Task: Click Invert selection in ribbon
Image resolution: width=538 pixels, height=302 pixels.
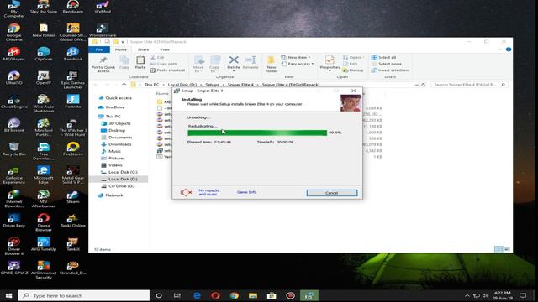Action: (390, 70)
